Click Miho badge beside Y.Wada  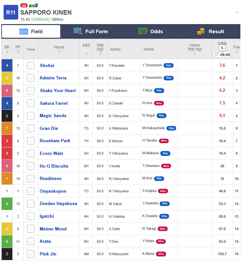pos(161,241)
